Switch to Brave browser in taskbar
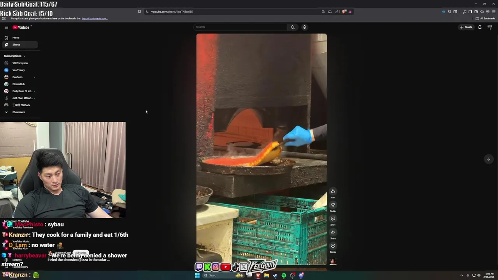Image resolution: width=498 pixels, height=280 pixels. (258, 275)
